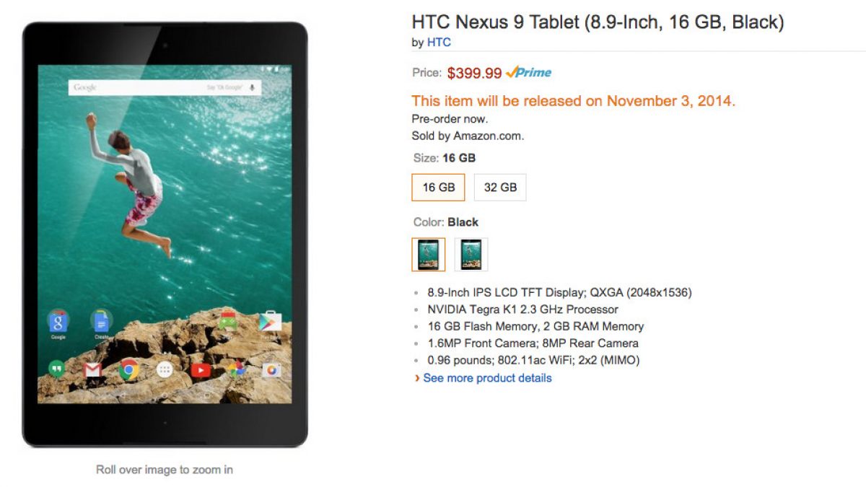
Task: Choose the second color swatch thumbnail
Action: point(471,255)
